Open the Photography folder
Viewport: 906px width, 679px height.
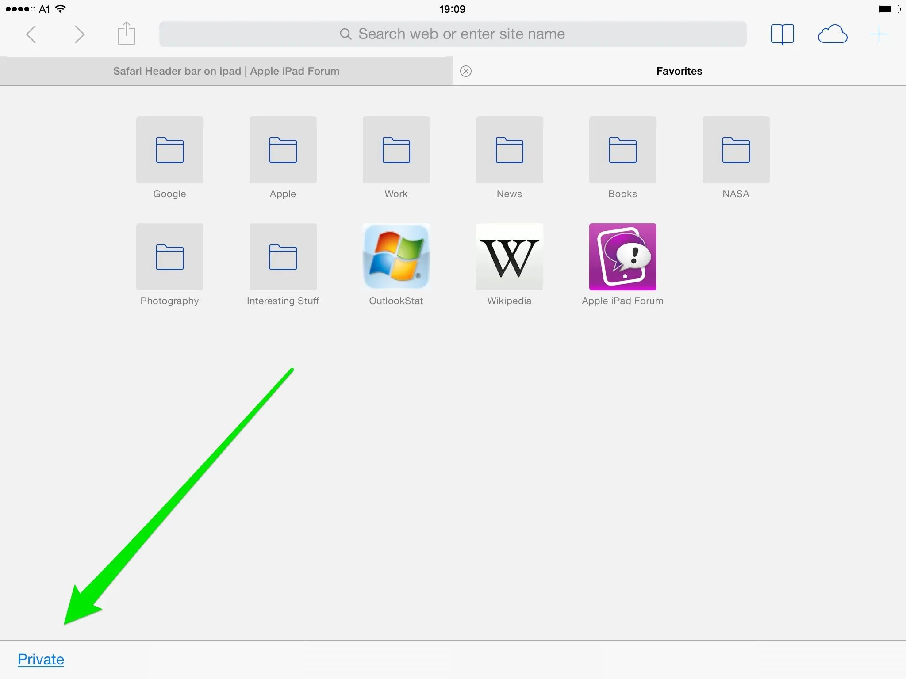pyautogui.click(x=169, y=257)
